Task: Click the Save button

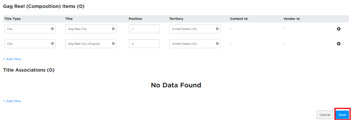Action: (342, 115)
